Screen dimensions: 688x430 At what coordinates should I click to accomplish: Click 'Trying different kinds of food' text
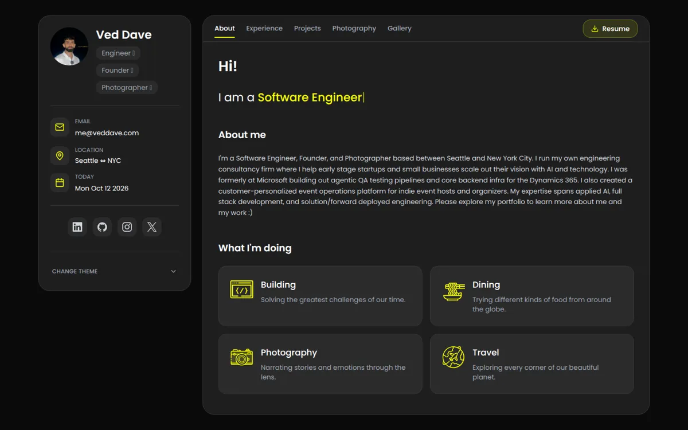tap(542, 304)
